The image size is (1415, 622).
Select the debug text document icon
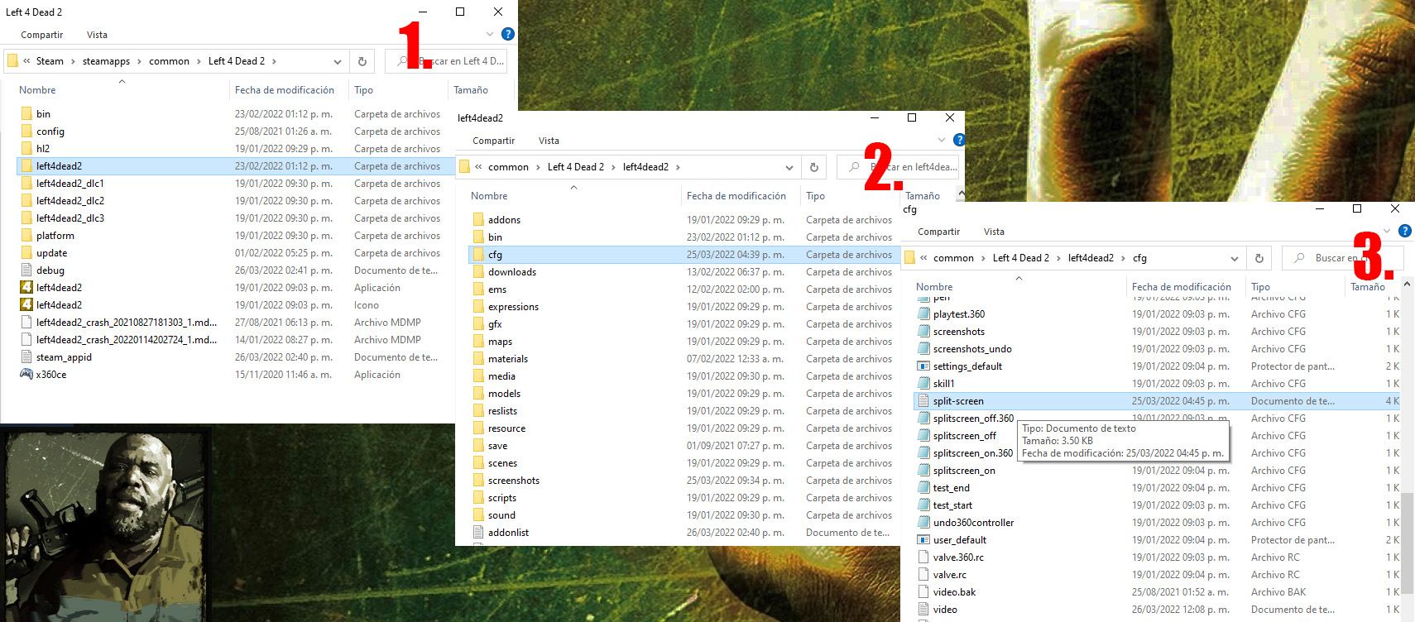(26, 270)
